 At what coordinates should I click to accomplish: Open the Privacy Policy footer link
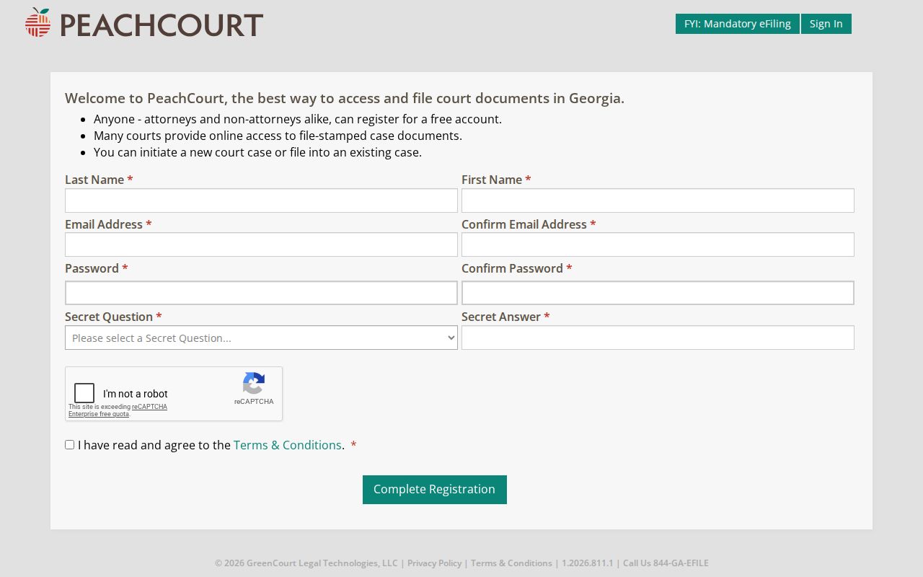pos(434,563)
